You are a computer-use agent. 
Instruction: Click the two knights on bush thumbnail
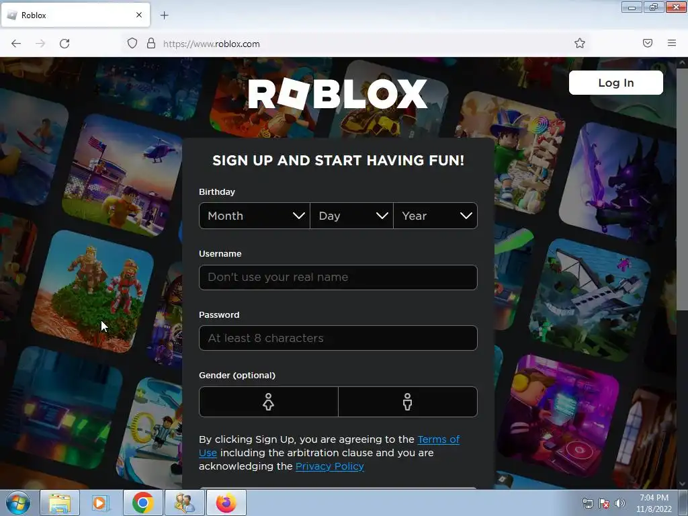[x=93, y=292]
